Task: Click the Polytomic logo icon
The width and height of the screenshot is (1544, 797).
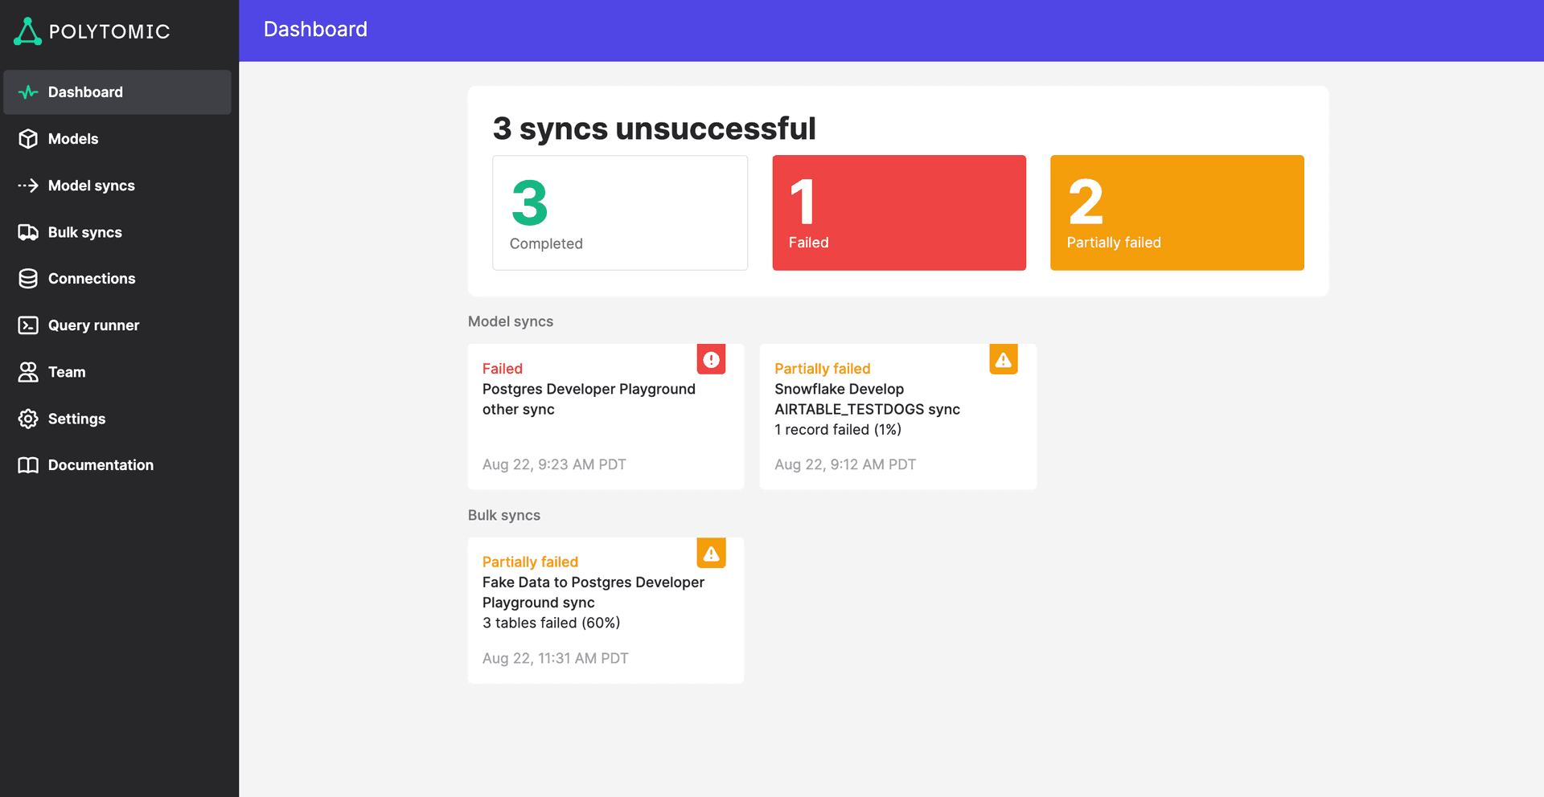Action: click(27, 31)
